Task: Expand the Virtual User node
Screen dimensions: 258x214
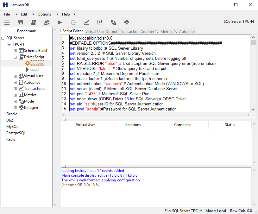Action: [15, 76]
